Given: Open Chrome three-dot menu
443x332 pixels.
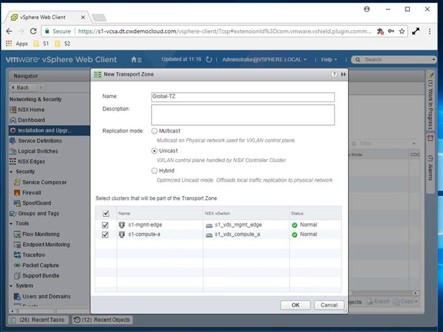Looking at the screenshot, I should [429, 31].
